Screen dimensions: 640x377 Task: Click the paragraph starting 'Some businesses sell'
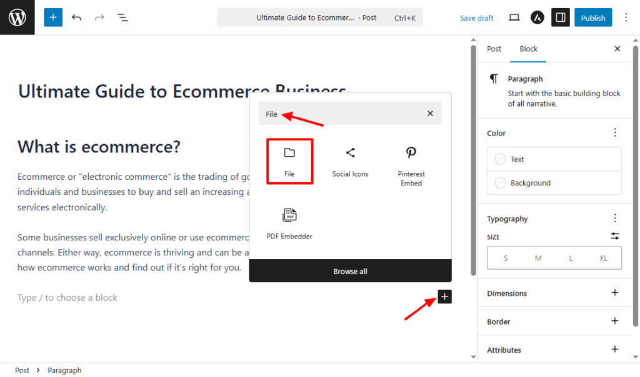(x=133, y=252)
